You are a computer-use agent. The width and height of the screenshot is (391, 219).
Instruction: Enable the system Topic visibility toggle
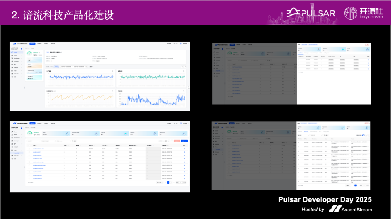pyautogui.click(x=167, y=141)
